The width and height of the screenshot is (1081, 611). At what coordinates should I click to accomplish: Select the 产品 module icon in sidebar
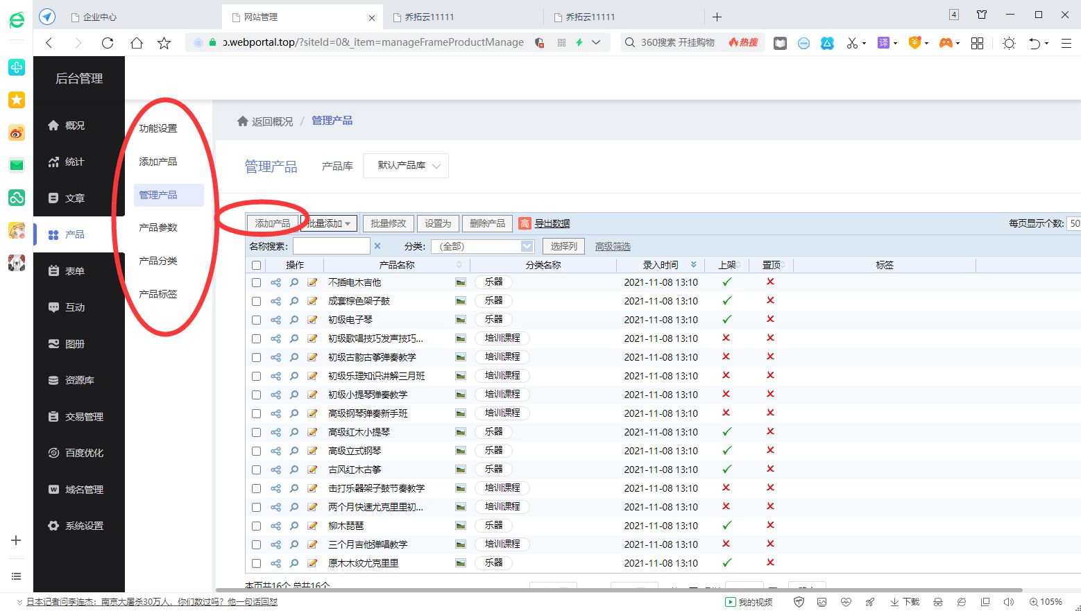coord(53,234)
